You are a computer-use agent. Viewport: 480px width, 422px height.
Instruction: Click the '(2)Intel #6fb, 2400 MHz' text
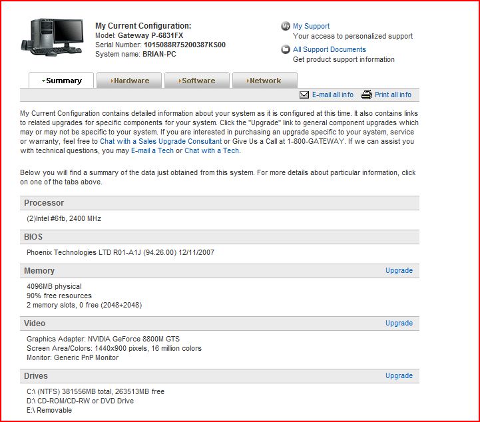[x=64, y=218]
